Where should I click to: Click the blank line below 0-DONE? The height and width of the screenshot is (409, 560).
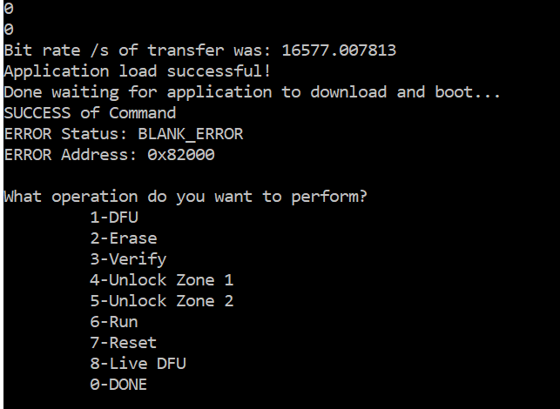point(280,403)
